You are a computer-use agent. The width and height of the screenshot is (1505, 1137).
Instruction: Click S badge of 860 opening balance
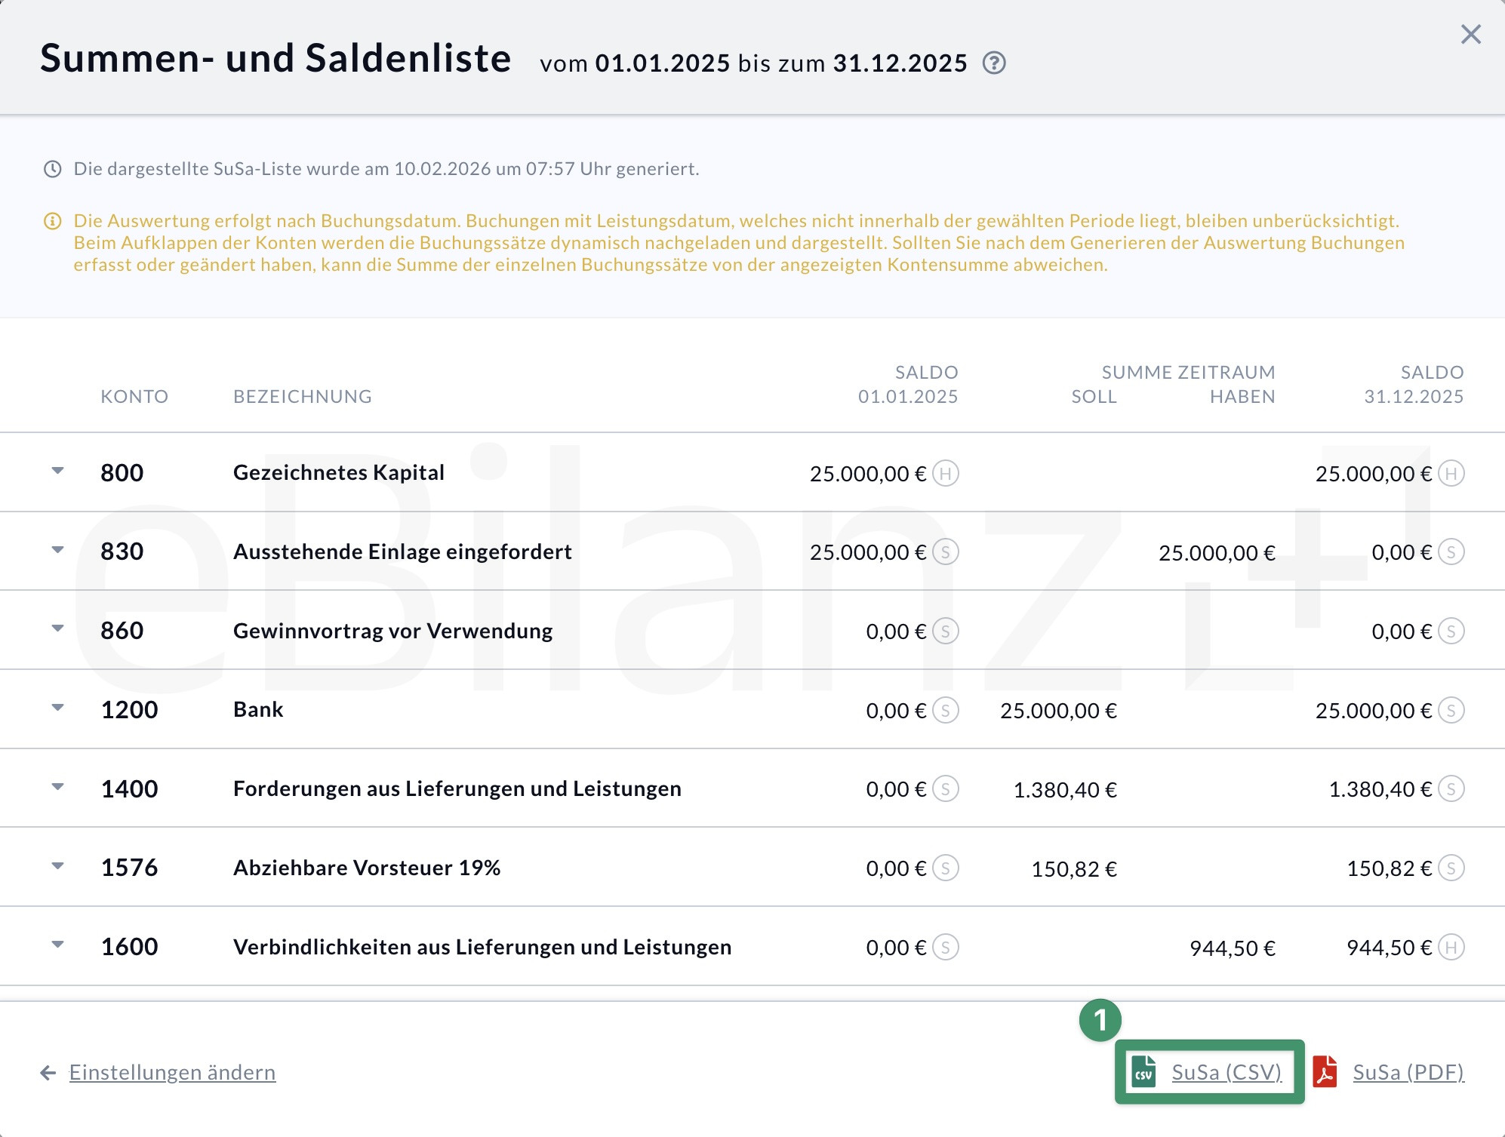coord(946,631)
